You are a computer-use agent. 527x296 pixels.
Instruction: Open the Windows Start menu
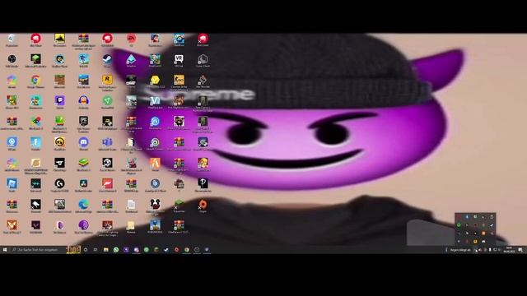coord(5,250)
